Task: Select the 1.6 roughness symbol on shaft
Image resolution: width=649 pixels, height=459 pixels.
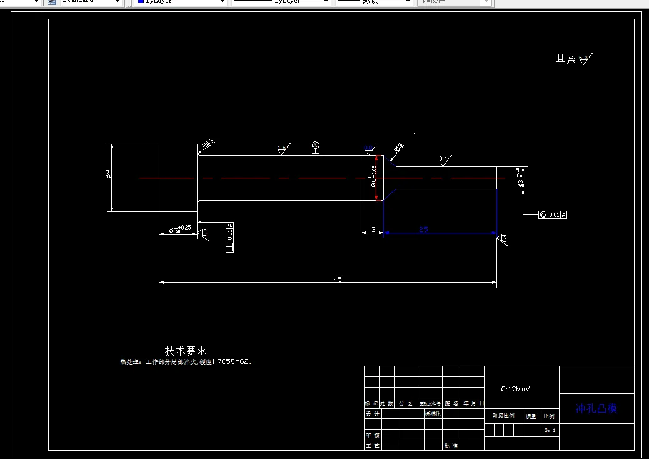Action: pos(283,149)
